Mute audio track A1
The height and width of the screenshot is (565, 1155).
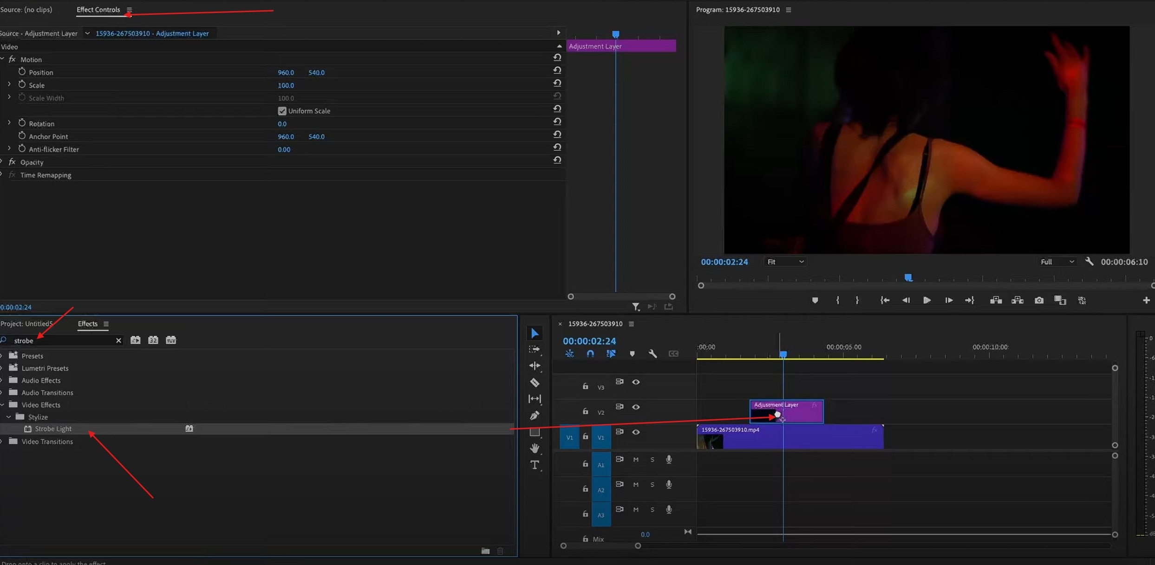click(636, 459)
